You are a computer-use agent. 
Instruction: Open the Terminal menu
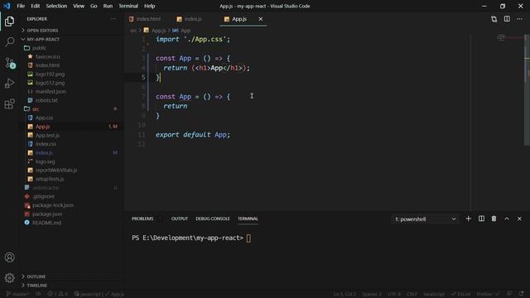128,6
